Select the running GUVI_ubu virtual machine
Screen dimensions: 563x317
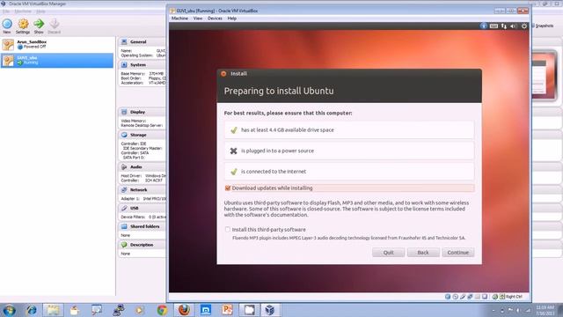(x=57, y=61)
